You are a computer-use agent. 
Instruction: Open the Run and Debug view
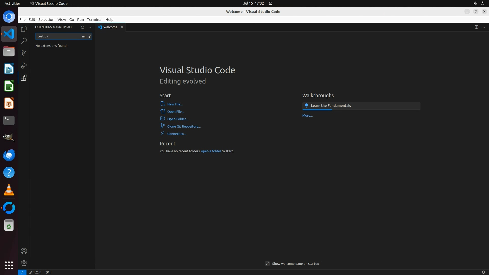point(24,65)
